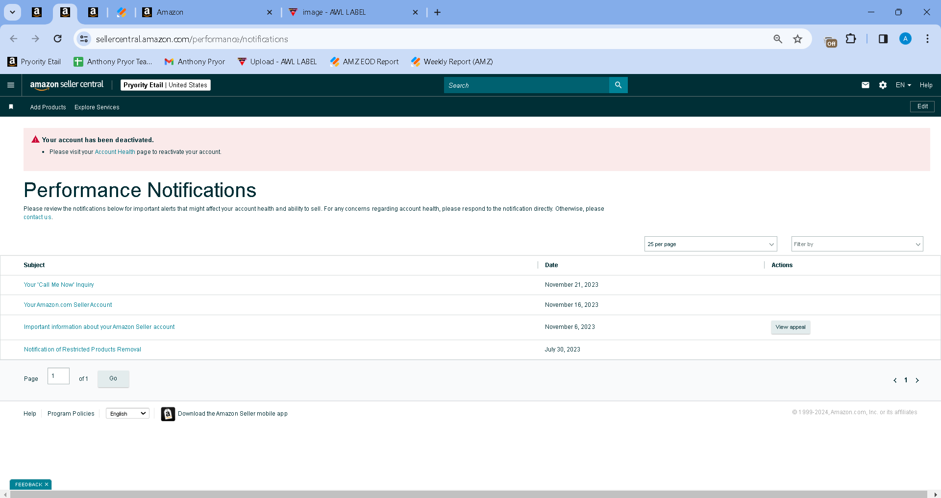This screenshot has width=941, height=498.
Task: Focus the Seller Central search field
Action: tap(526, 85)
